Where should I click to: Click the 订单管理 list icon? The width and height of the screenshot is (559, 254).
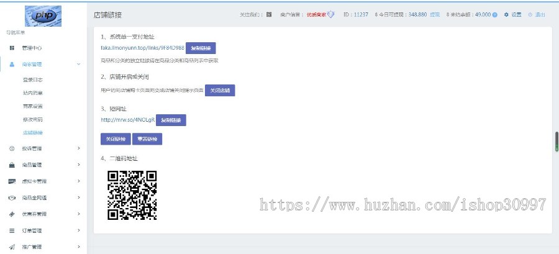click(x=12, y=230)
